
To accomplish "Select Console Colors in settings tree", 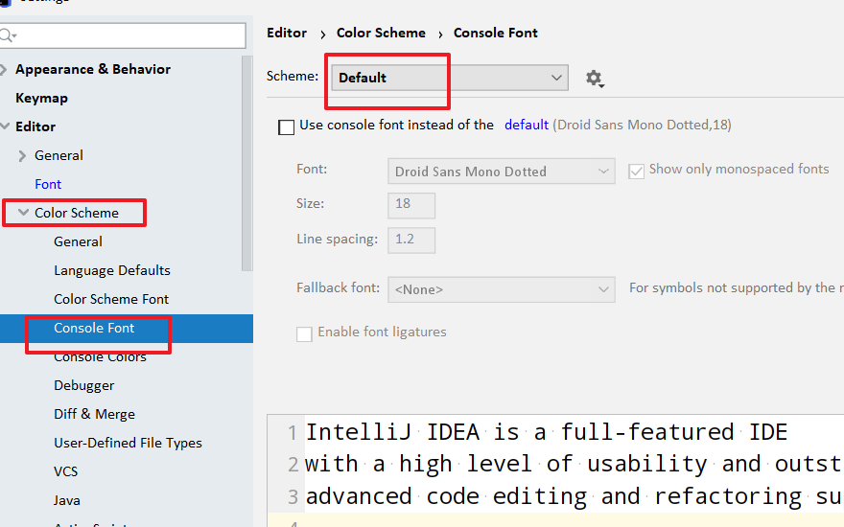I will pos(100,357).
